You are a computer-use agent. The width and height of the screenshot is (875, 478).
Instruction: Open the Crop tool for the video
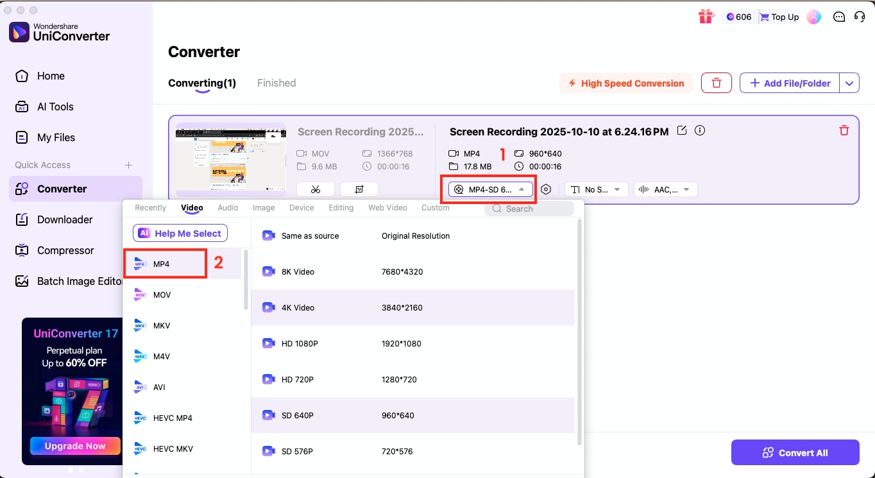point(359,189)
